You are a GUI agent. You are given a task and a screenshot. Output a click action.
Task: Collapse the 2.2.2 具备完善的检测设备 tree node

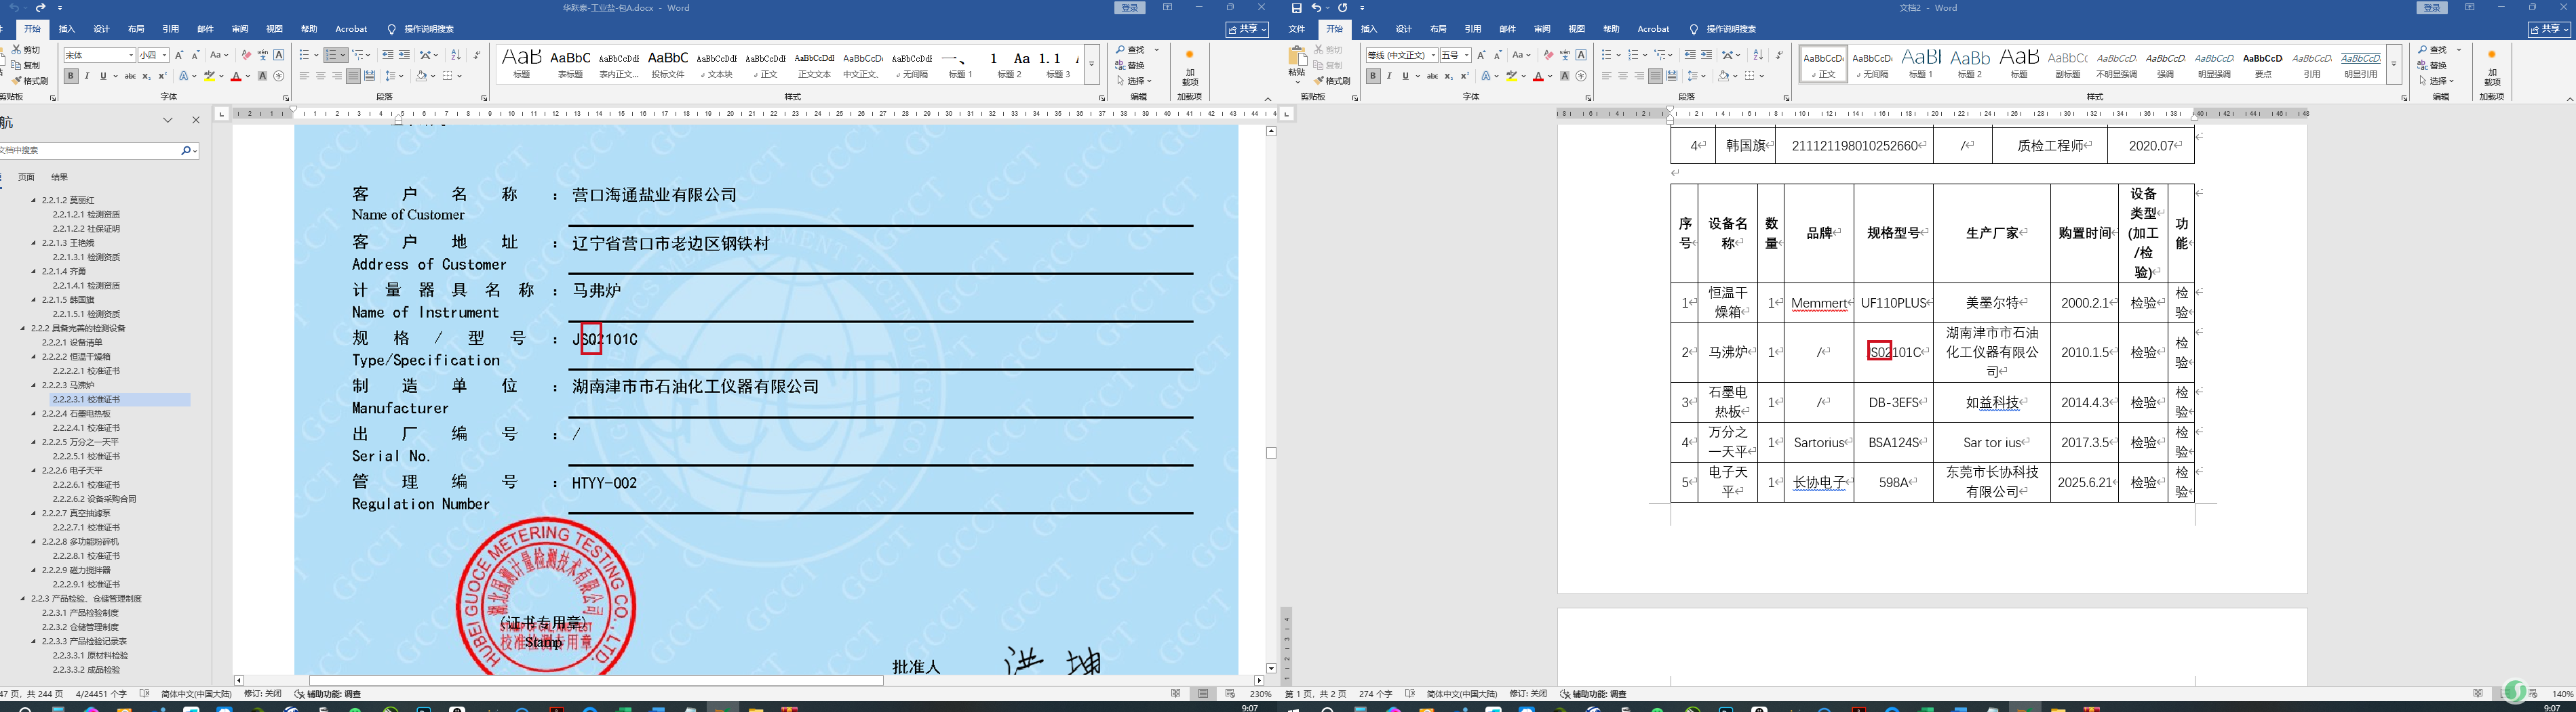pyautogui.click(x=23, y=329)
